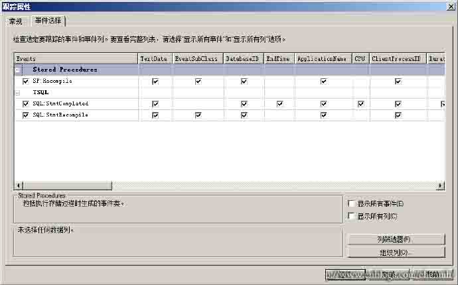Toggle ApplicationName for SQL:StmtCompleted
The height and width of the screenshot is (285, 458).
pyautogui.click(x=323, y=103)
